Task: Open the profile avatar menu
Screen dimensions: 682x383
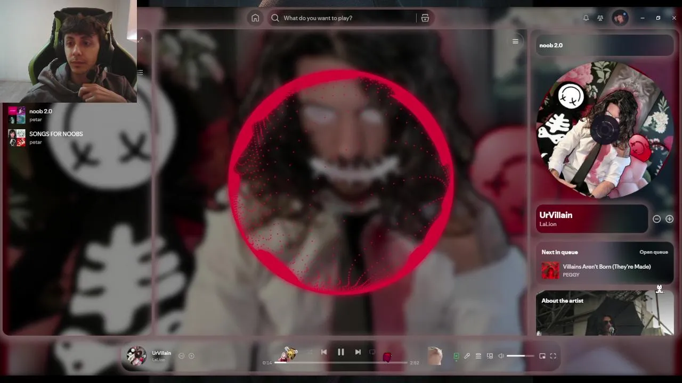Action: tap(620, 18)
